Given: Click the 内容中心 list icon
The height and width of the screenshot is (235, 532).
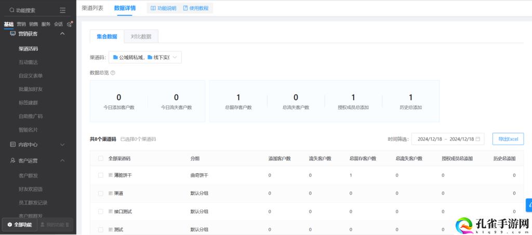Looking at the screenshot, I should [13, 145].
